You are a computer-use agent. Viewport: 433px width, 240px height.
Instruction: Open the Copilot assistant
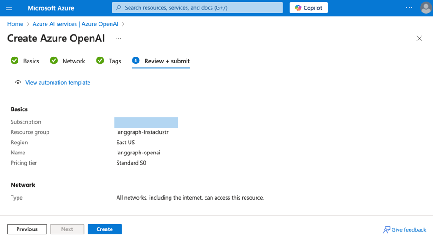tap(309, 8)
